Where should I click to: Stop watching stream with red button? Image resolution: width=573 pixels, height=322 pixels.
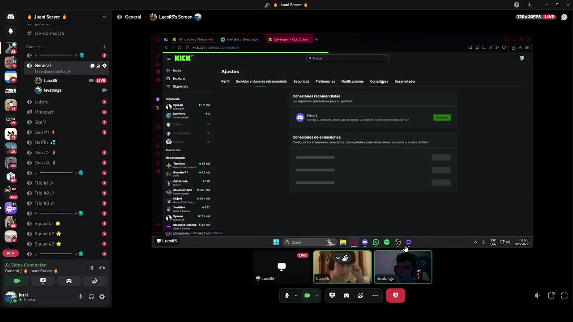(x=396, y=296)
